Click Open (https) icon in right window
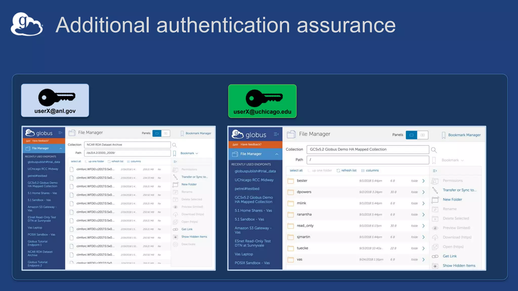The height and width of the screenshot is (291, 518). pyautogui.click(x=435, y=247)
